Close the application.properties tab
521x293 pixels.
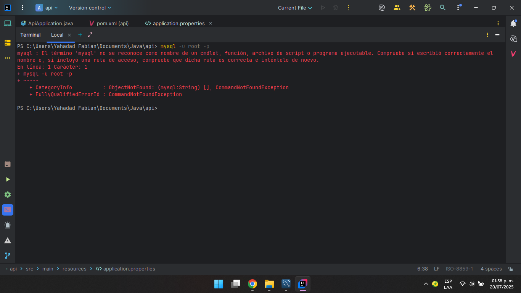211,23
